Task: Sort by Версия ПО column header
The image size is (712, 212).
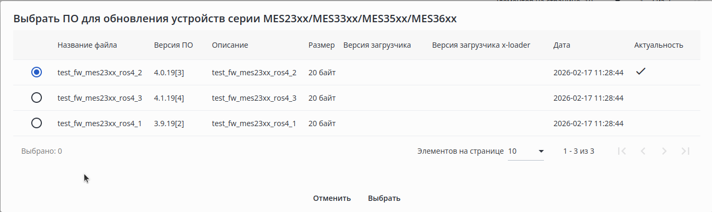Action: click(173, 45)
